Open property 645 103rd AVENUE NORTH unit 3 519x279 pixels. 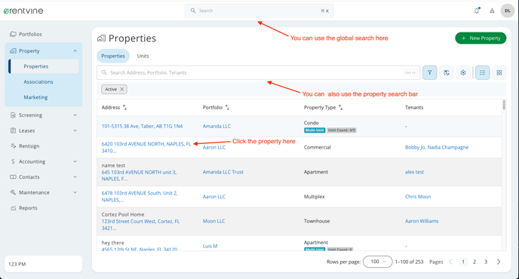[x=139, y=176]
